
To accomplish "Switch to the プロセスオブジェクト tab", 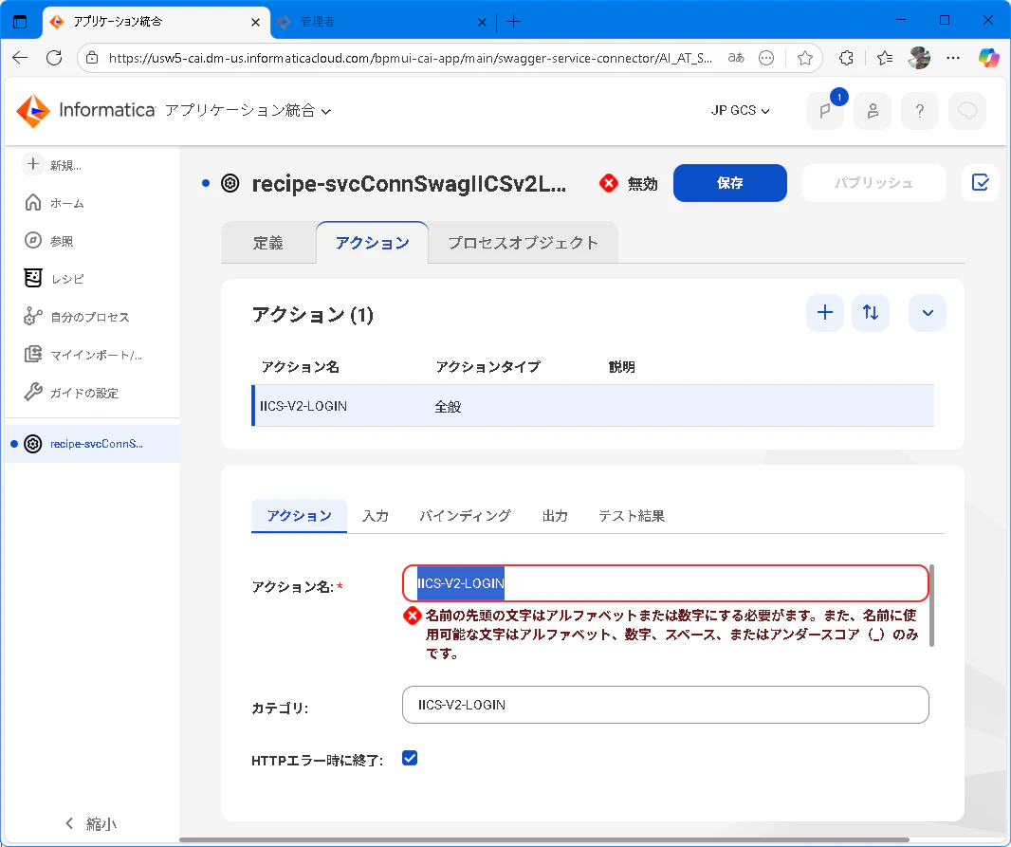I will (x=523, y=243).
